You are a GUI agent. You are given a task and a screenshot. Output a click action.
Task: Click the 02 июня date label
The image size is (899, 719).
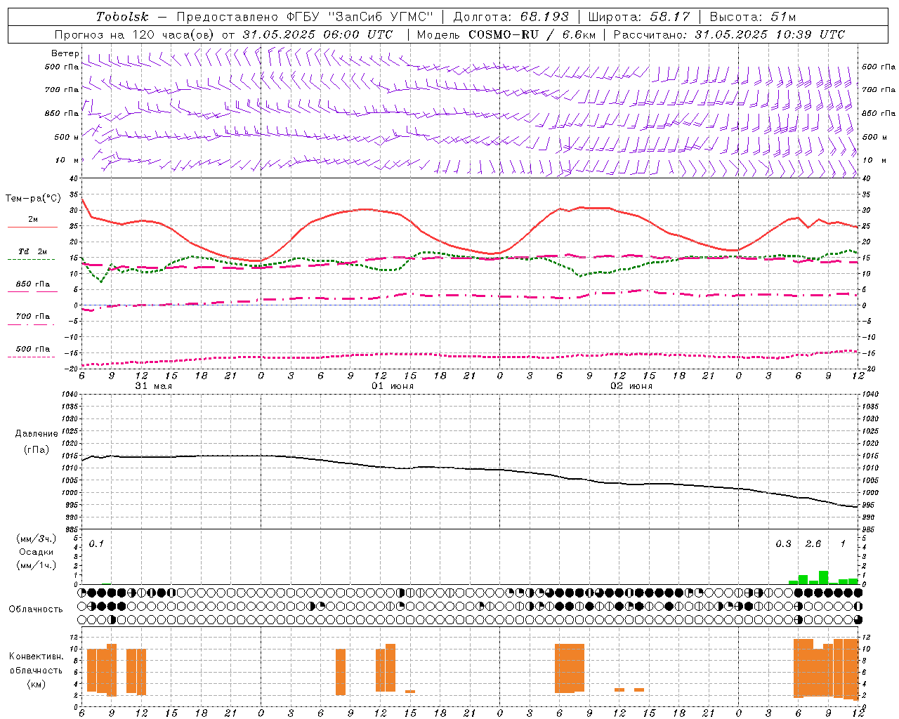tap(631, 386)
